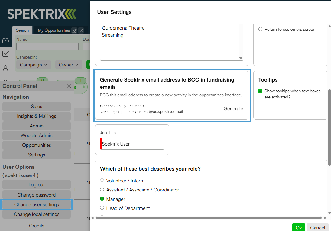Open the Owner dropdown
Viewport: 331px width, 231px height.
click(x=69, y=65)
